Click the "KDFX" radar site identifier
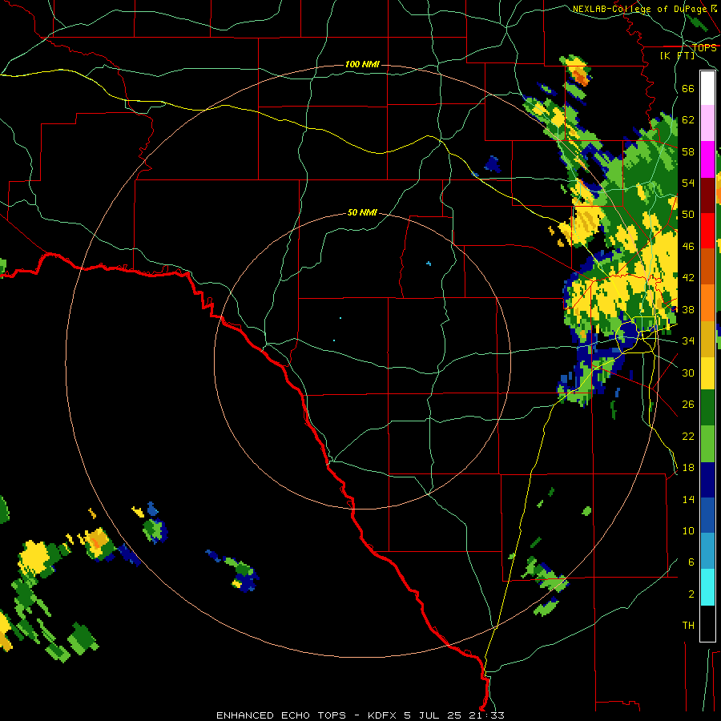Image resolution: width=721 pixels, height=721 pixels. (x=383, y=715)
